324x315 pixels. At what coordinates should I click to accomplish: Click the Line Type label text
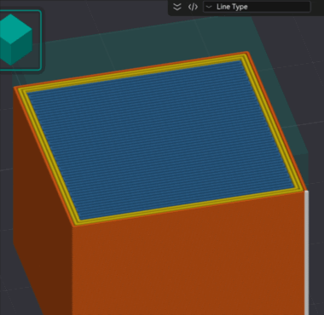(232, 7)
